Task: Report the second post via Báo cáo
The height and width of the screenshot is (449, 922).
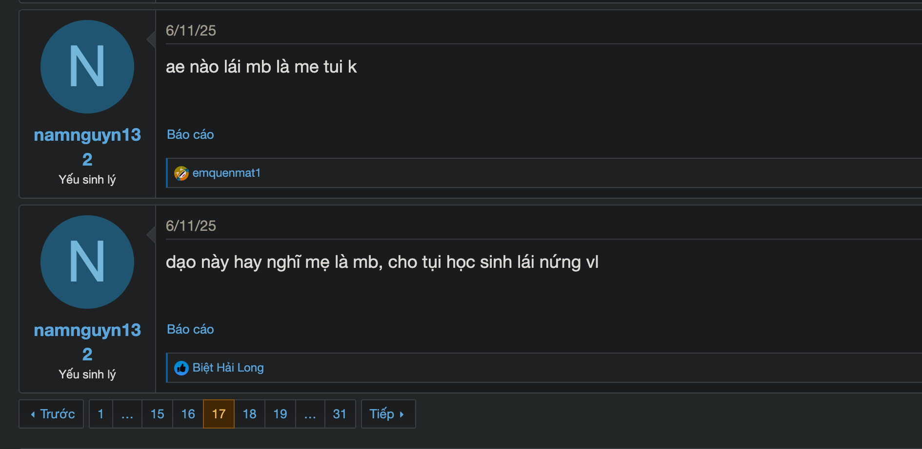Action: 190,330
